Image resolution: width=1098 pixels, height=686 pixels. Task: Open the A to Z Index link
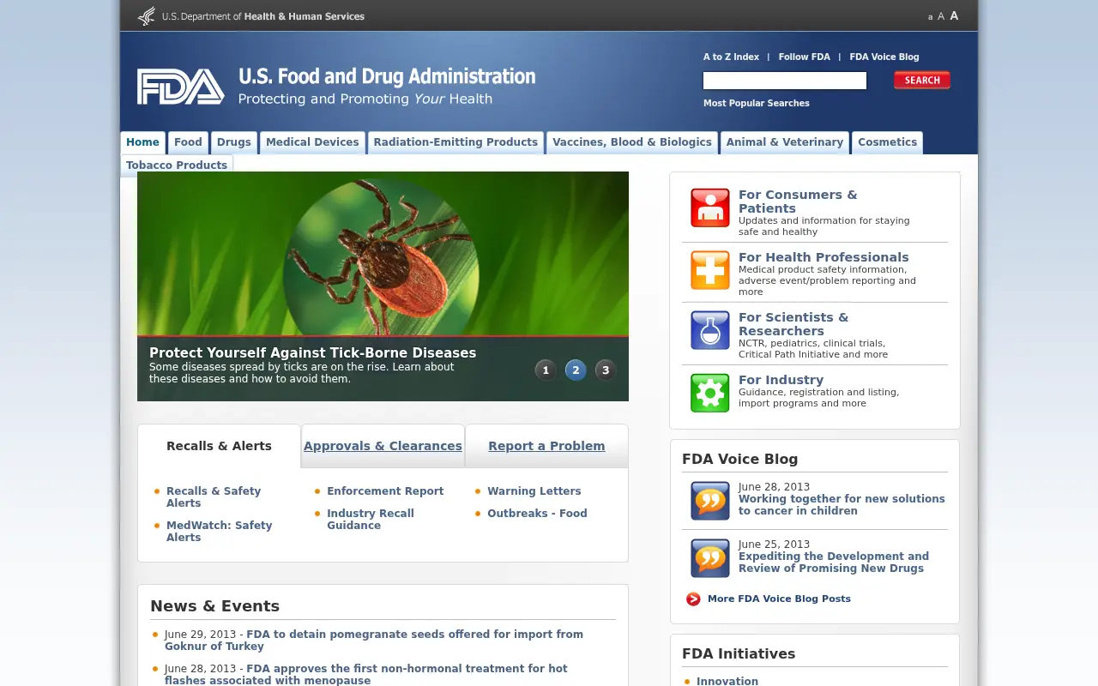click(731, 57)
